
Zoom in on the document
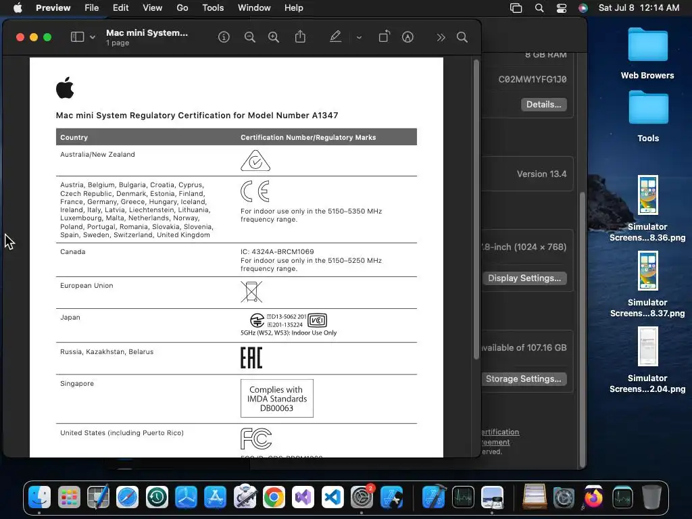[x=274, y=37]
